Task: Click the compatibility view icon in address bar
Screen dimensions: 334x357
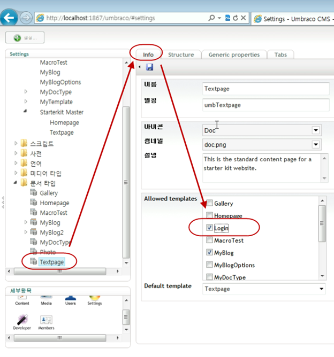Action: [x=227, y=18]
